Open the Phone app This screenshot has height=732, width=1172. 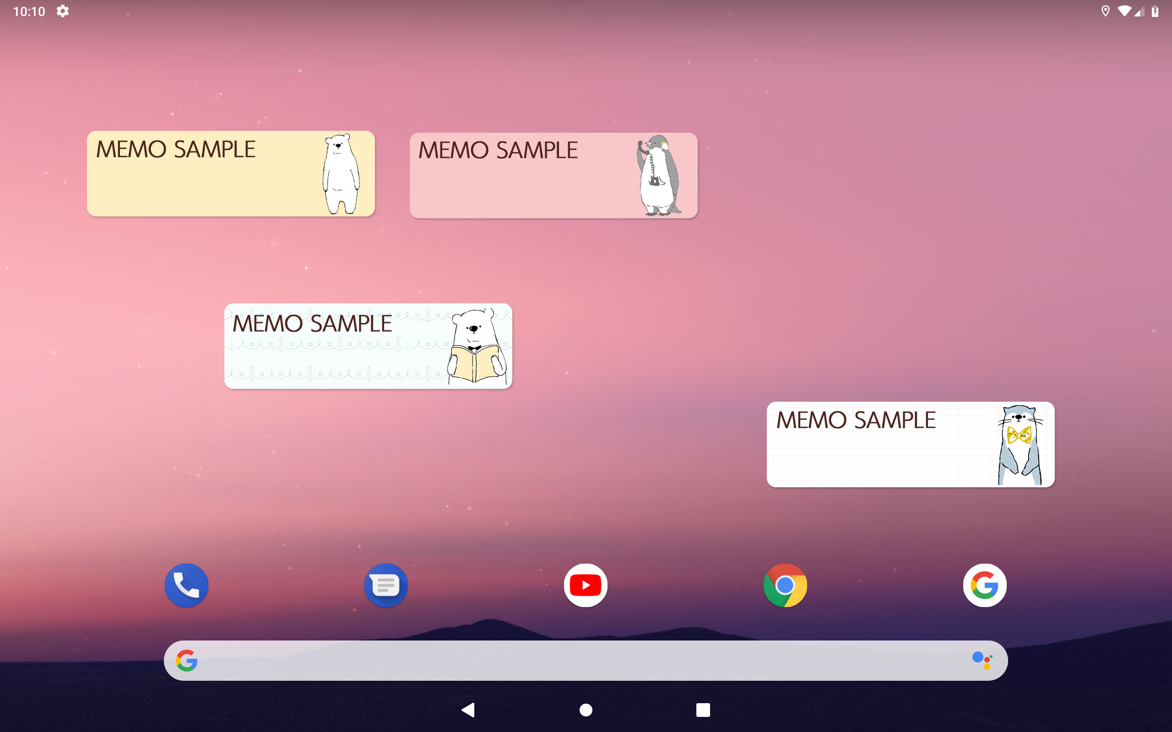pyautogui.click(x=186, y=585)
